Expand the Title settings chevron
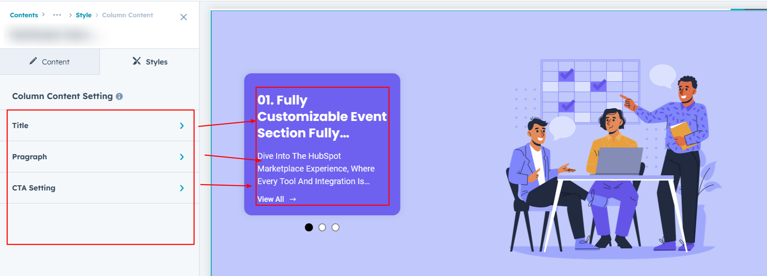Image resolution: width=767 pixels, height=276 pixels. 182,126
